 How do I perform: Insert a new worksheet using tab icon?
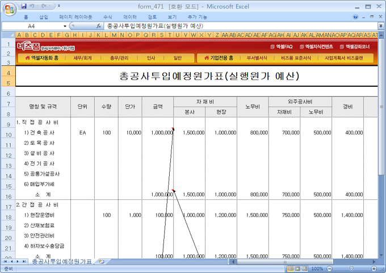point(101,262)
